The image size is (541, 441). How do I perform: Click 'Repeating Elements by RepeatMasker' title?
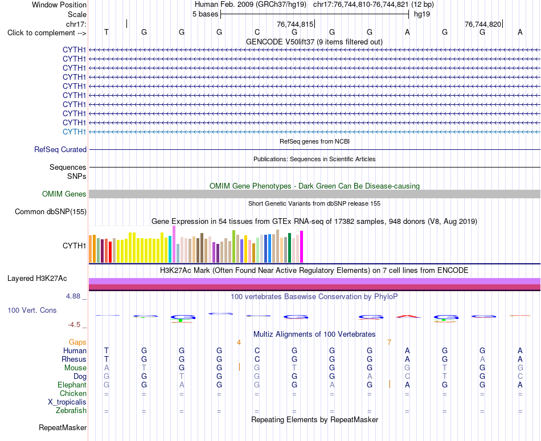tap(315, 419)
